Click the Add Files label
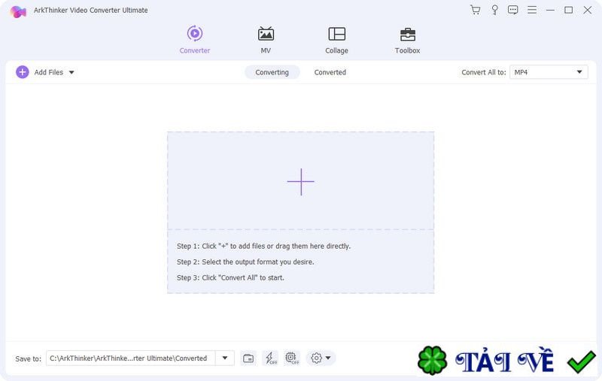Screen dimensions: 602x381 [x=48, y=72]
